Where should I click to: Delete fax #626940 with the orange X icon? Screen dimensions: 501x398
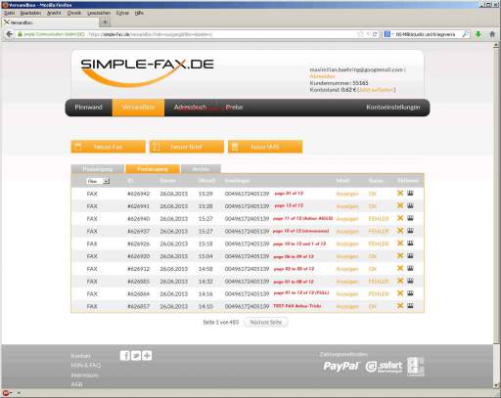[400, 218]
